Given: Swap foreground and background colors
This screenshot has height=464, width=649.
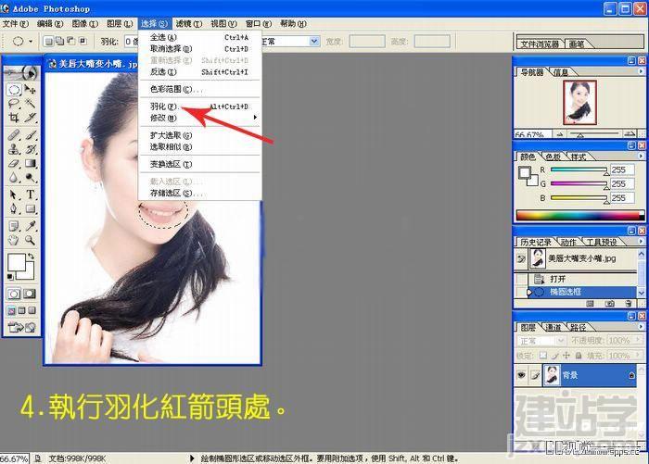Looking at the screenshot, I should click(x=31, y=256).
